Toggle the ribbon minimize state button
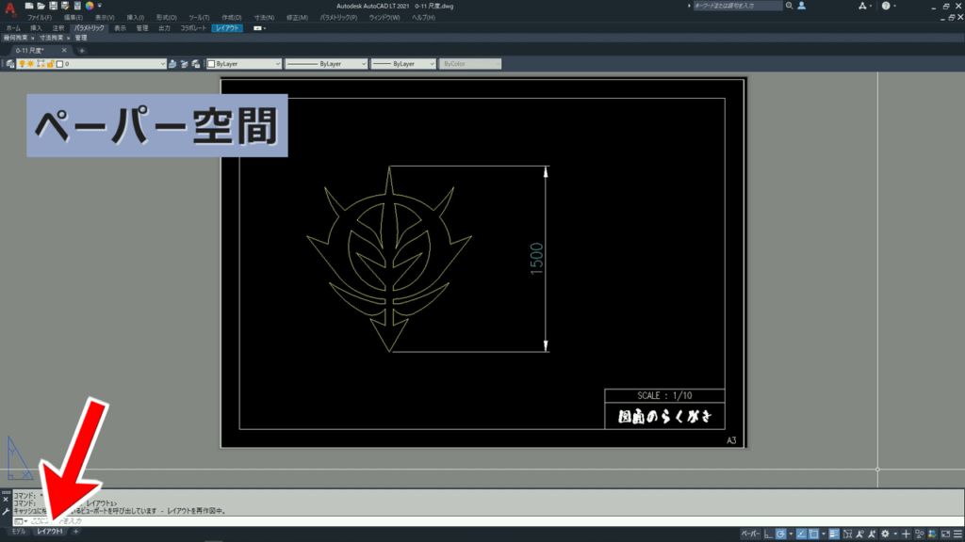This screenshot has width=965, height=542. tap(258, 28)
